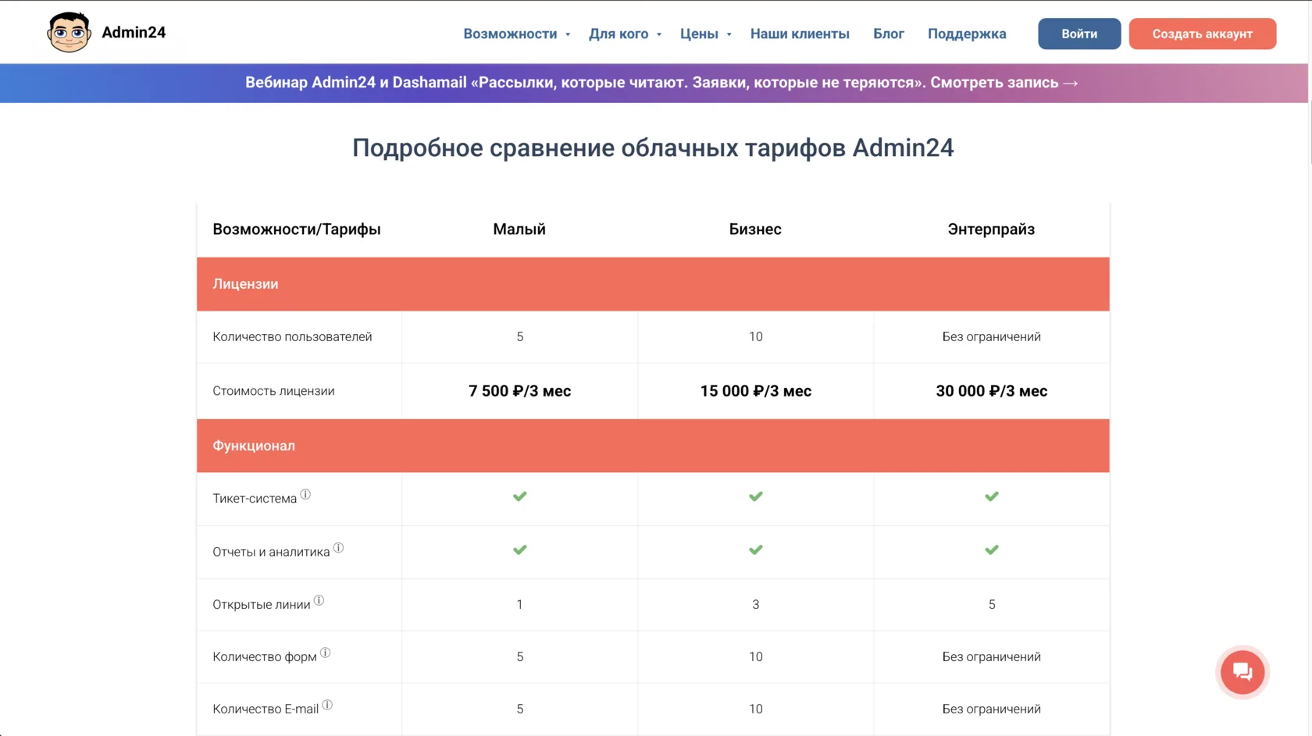Click the Admin24 mascot logo
Viewport: 1312px width, 736px height.
[69, 32]
